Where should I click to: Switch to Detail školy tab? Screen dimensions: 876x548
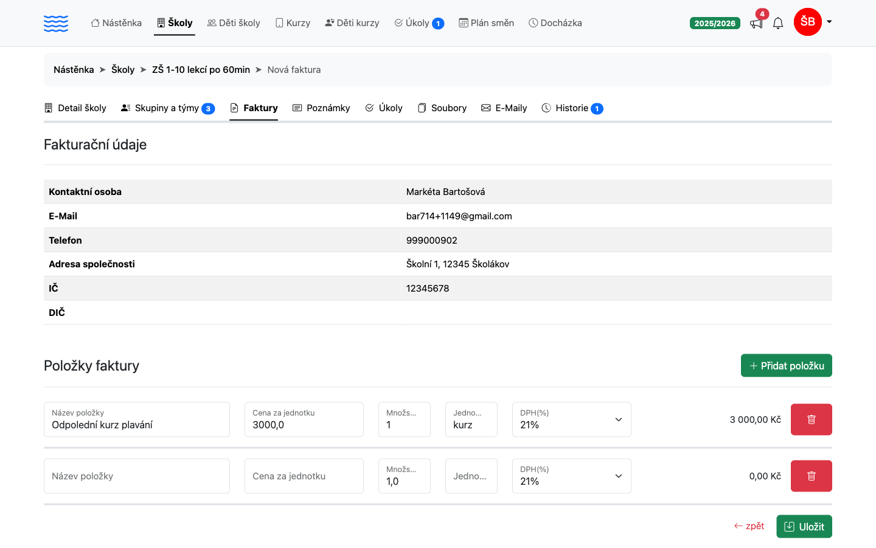point(75,108)
